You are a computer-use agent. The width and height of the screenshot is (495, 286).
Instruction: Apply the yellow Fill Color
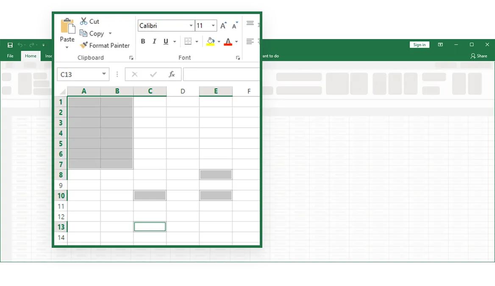tap(211, 42)
